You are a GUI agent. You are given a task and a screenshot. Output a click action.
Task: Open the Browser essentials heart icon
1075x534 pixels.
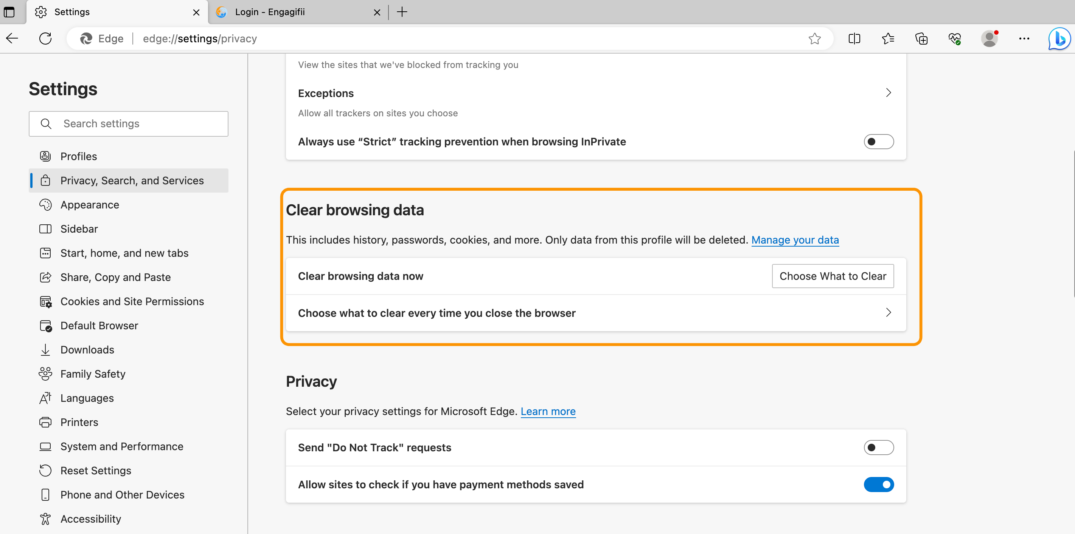click(x=954, y=39)
